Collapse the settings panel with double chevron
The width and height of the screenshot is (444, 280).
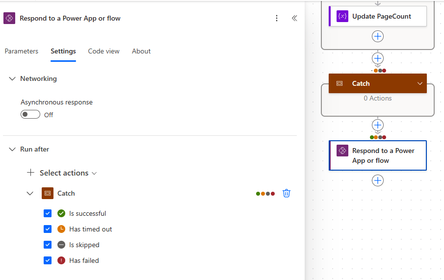coord(294,18)
